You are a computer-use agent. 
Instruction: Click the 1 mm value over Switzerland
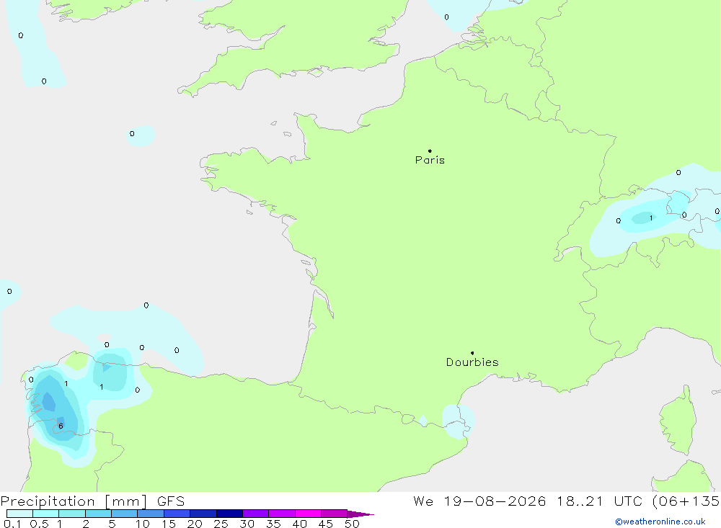click(650, 218)
